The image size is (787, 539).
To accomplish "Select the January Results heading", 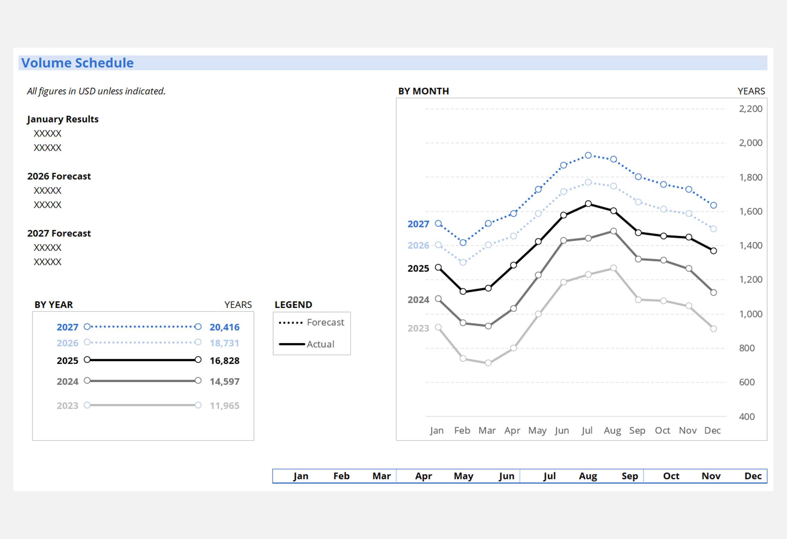I will [x=63, y=119].
